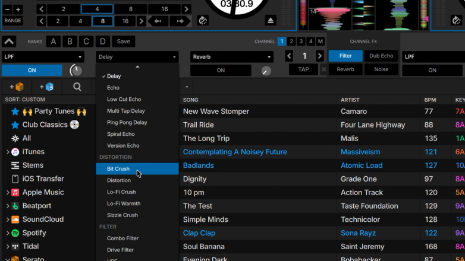Image resolution: width=465 pixels, height=261 pixels.
Task: Clear tap tempo with the X button
Action: point(323,69)
